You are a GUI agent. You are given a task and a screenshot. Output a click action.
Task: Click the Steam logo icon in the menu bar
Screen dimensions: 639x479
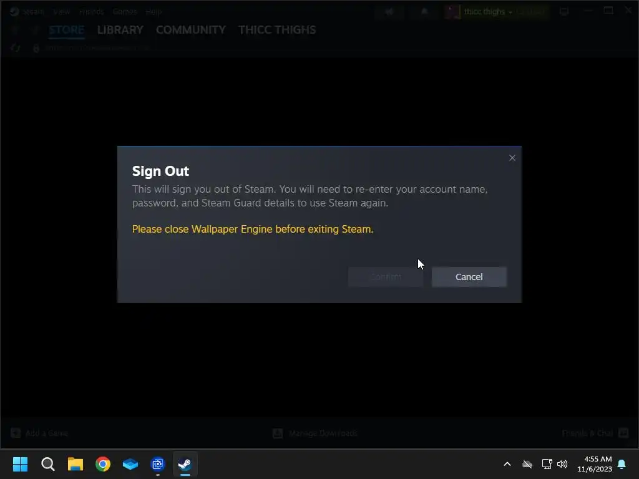point(14,11)
